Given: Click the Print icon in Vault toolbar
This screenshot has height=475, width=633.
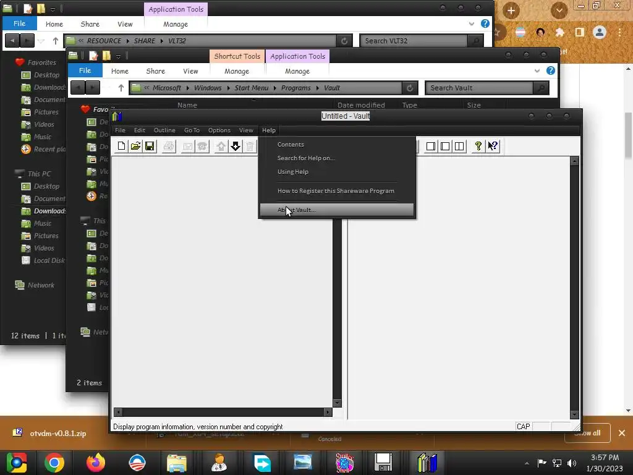Looking at the screenshot, I should coord(169,146).
